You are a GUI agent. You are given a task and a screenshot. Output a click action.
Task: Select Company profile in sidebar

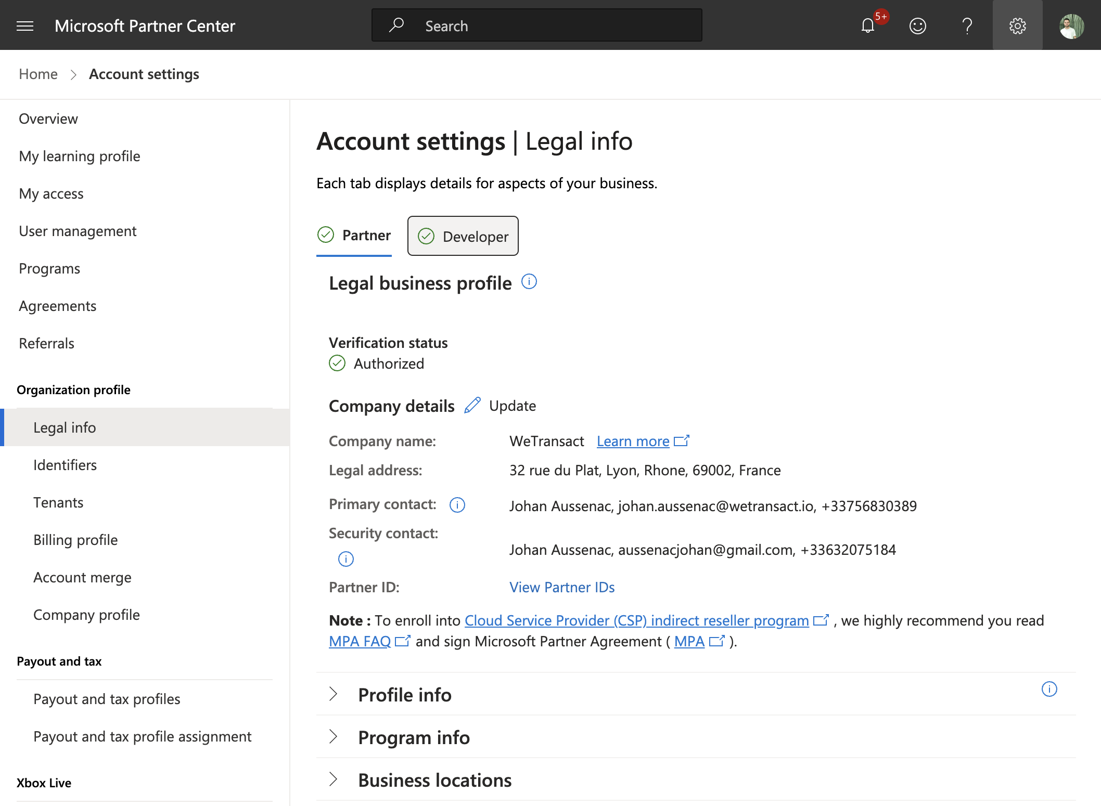coord(86,615)
